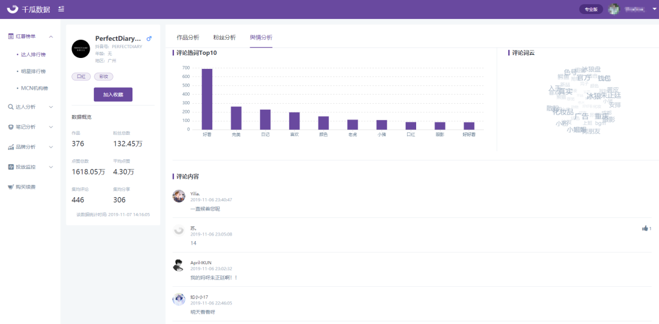
Task: Toggle the sidebar collapse menu icon
Action: tap(62, 9)
